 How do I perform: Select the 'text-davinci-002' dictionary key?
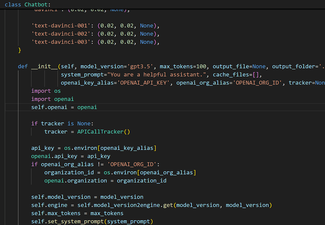(61, 34)
